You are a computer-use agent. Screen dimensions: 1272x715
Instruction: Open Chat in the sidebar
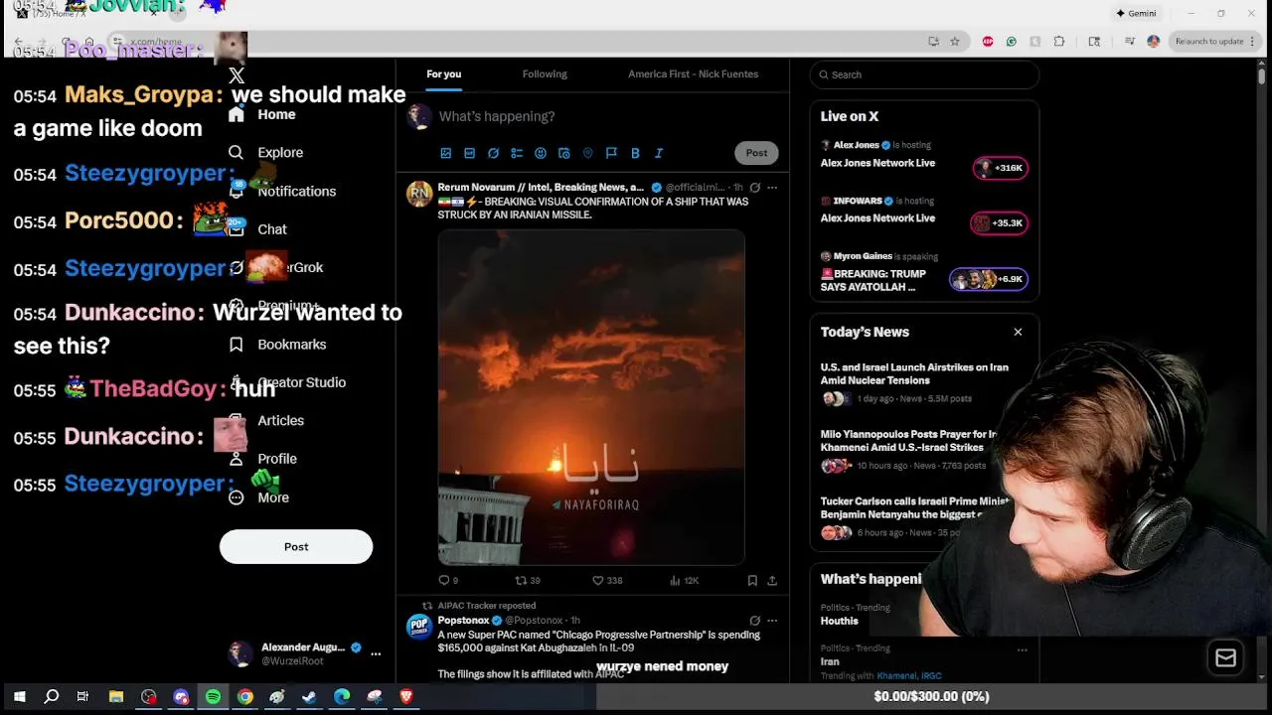(256, 229)
